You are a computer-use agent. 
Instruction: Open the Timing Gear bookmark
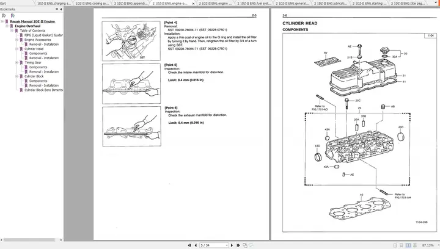(x=33, y=63)
